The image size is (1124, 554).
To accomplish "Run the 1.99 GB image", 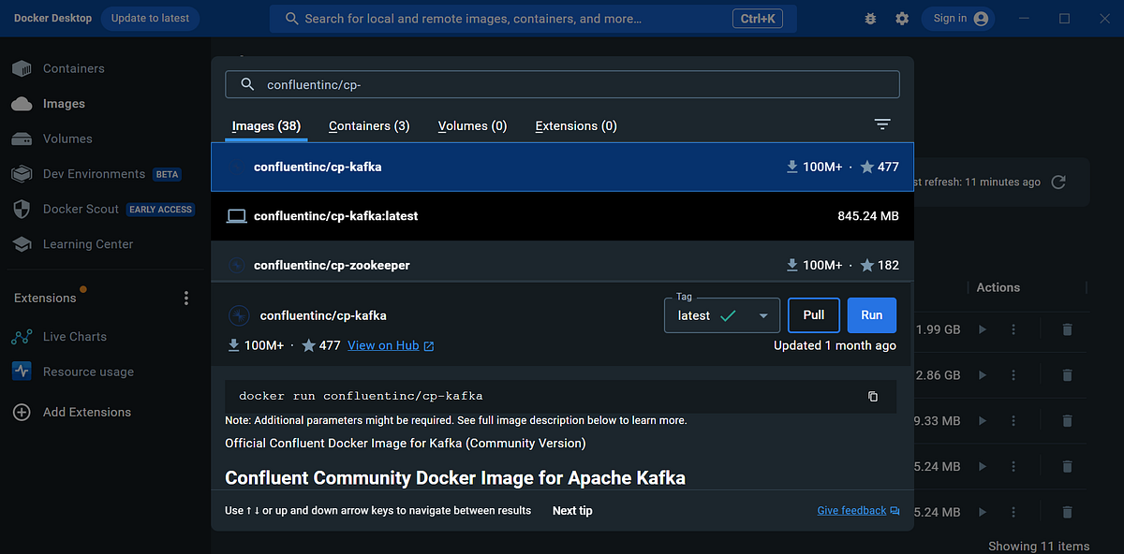I will [x=983, y=329].
